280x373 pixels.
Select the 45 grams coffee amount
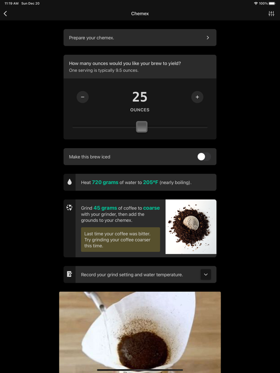click(105, 208)
